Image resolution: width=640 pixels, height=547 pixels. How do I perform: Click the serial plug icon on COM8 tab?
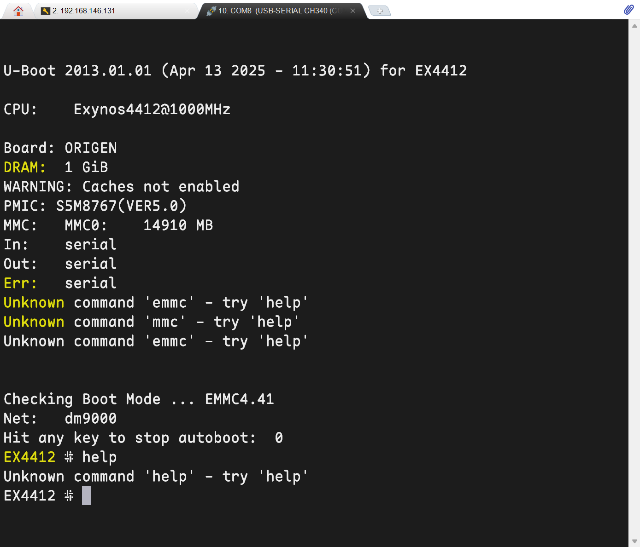[x=211, y=11]
